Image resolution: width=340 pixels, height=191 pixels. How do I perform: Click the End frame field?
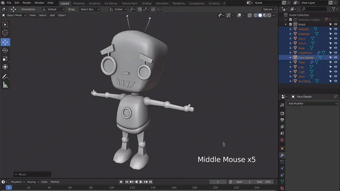pos(264,182)
